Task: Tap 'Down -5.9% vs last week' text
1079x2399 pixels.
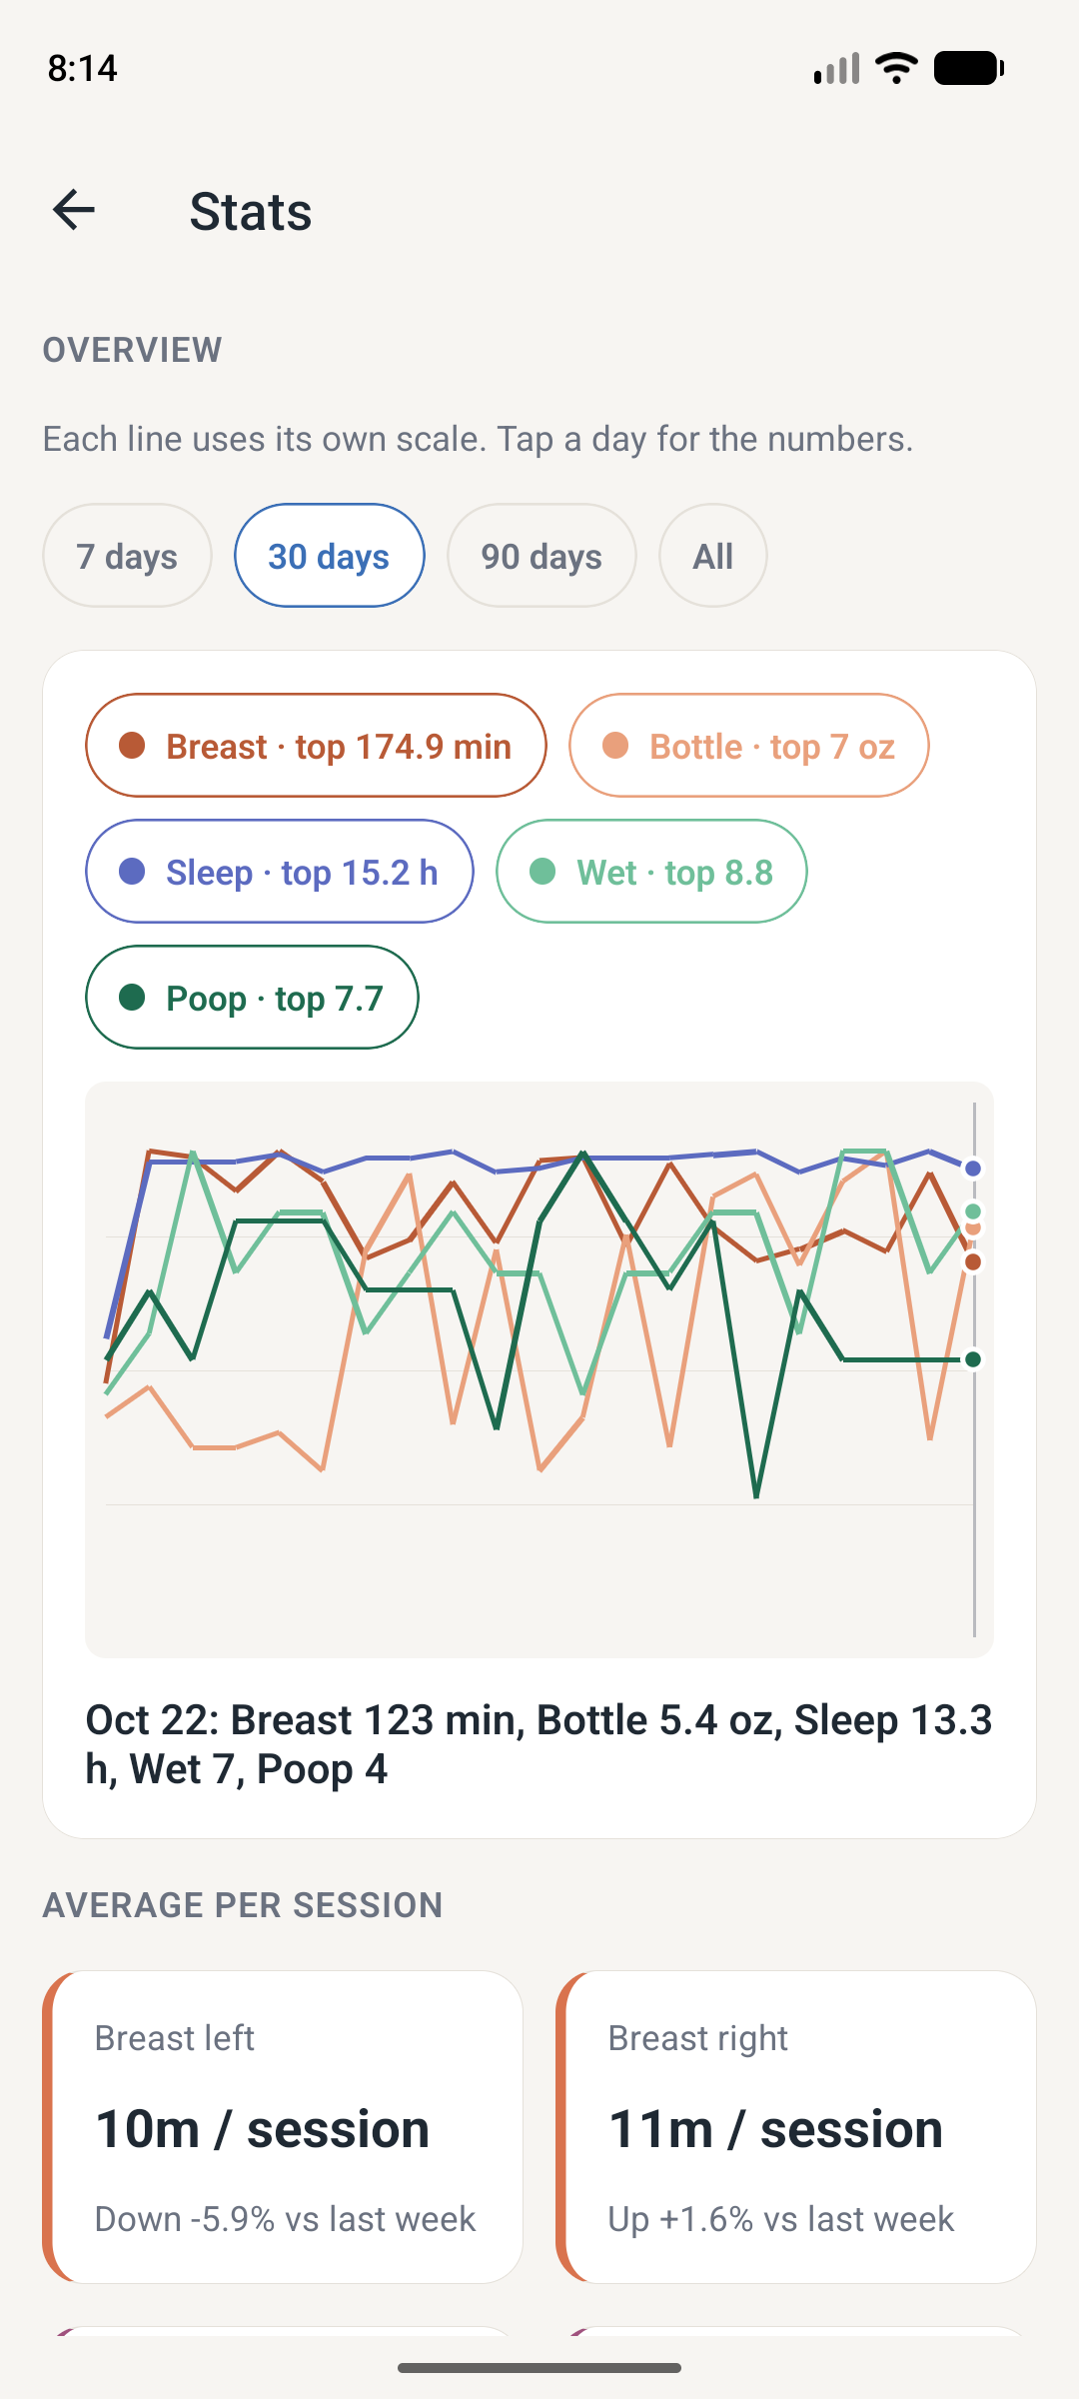Action: pyautogui.click(x=285, y=2219)
